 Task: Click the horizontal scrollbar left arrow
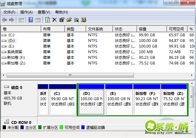pos(3,75)
